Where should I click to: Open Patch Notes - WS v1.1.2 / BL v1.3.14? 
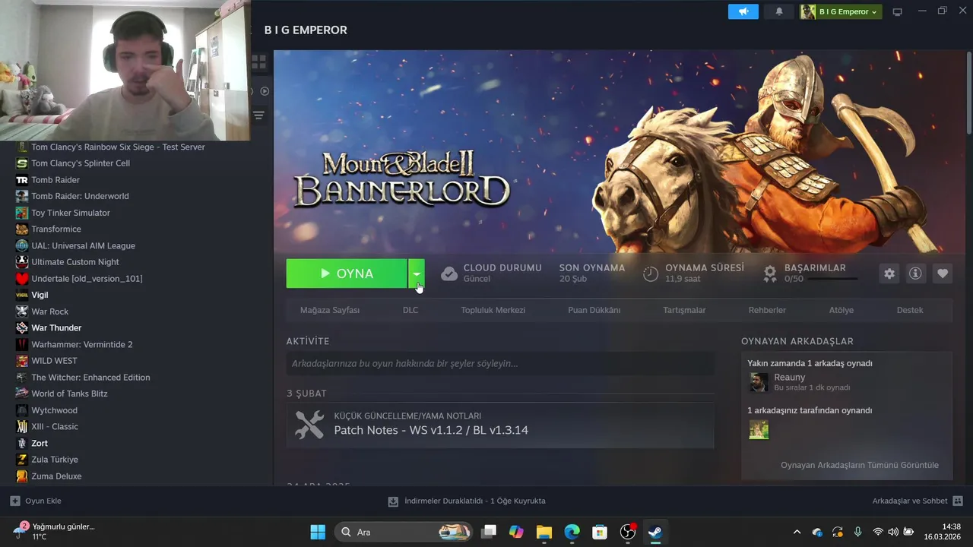click(431, 430)
